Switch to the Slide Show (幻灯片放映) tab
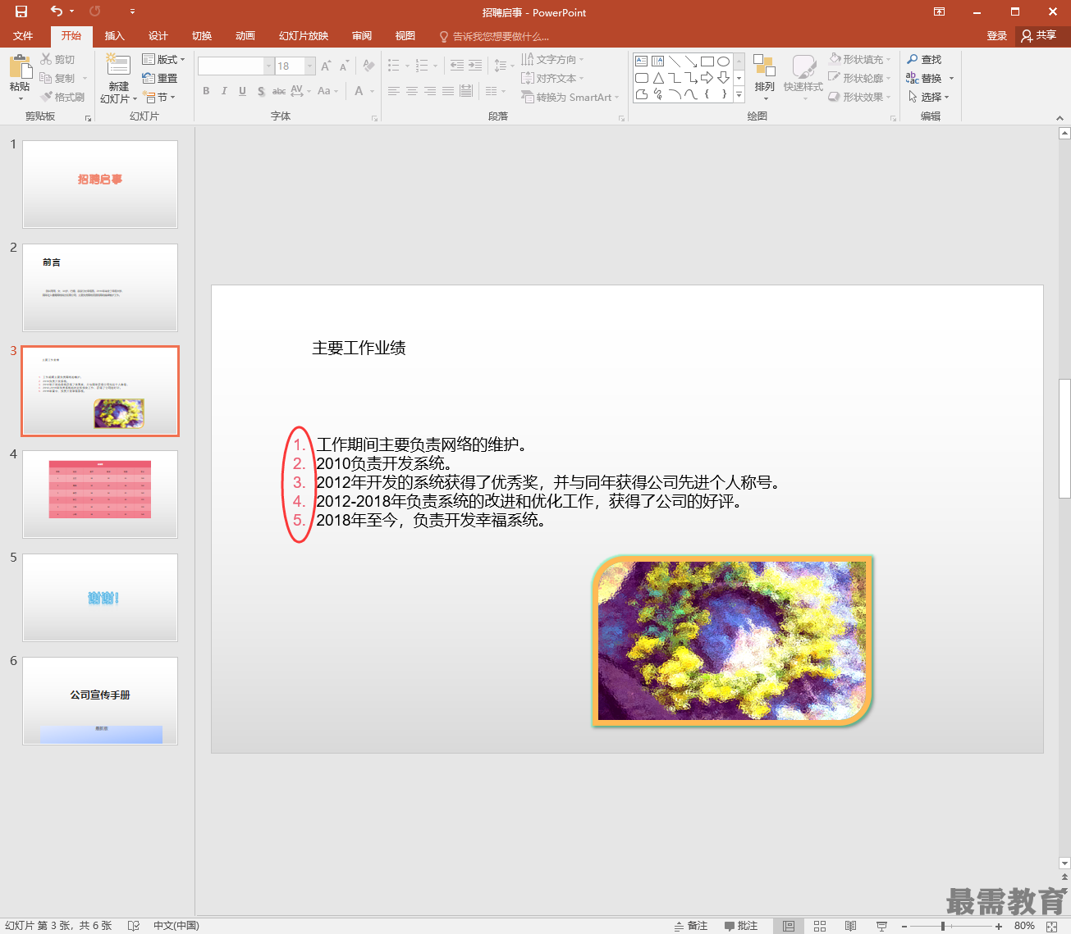This screenshot has height=934, width=1071. point(303,35)
